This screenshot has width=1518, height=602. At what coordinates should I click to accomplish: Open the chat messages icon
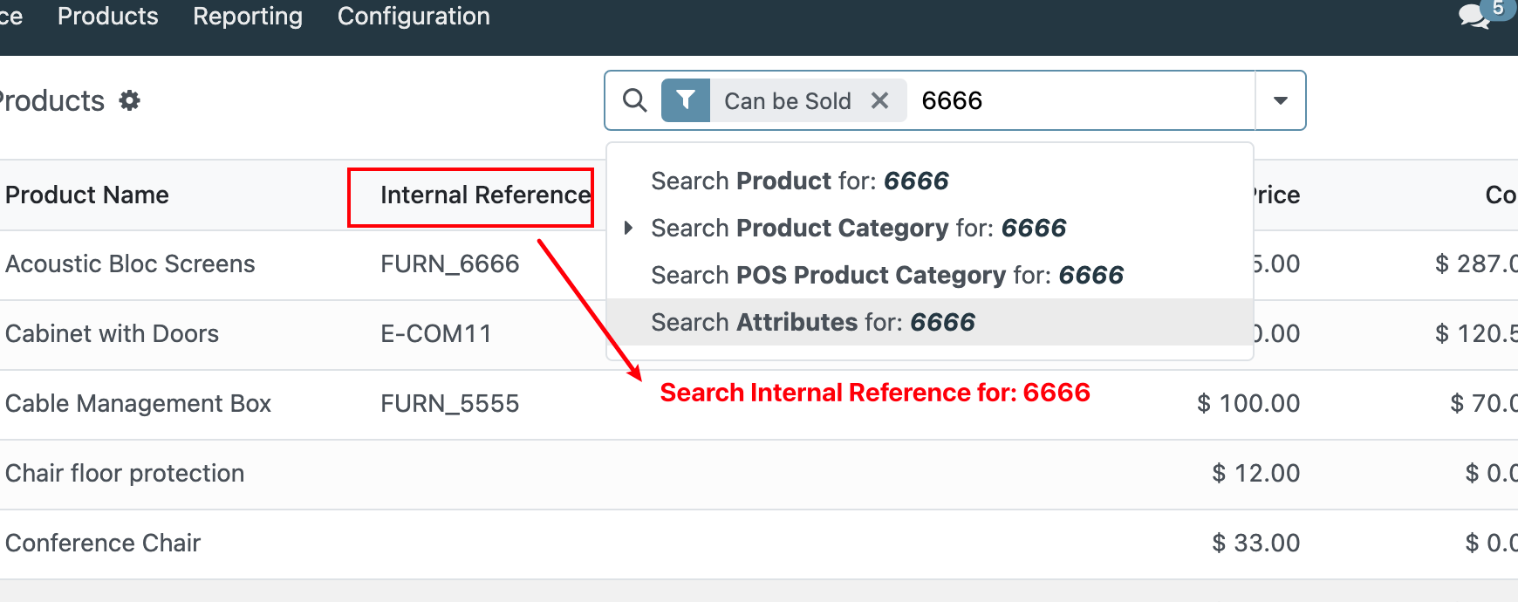(1474, 16)
